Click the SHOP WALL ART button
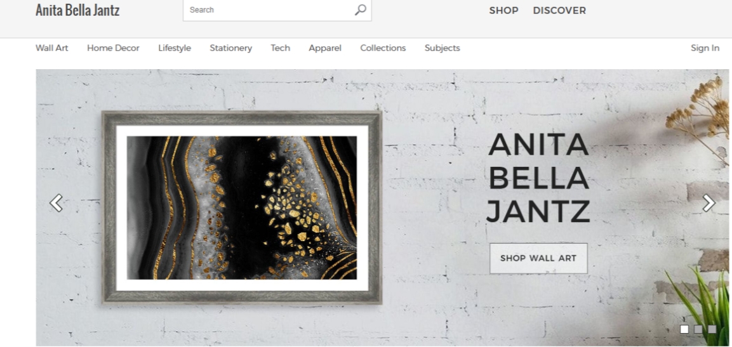The image size is (732, 347). click(x=538, y=258)
